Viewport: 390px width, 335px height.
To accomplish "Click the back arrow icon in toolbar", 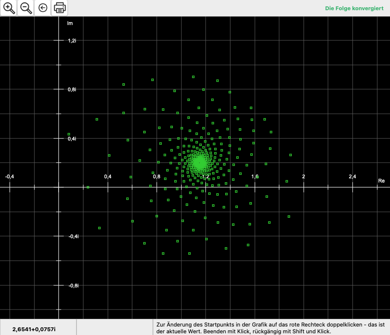I will click(x=42, y=8).
